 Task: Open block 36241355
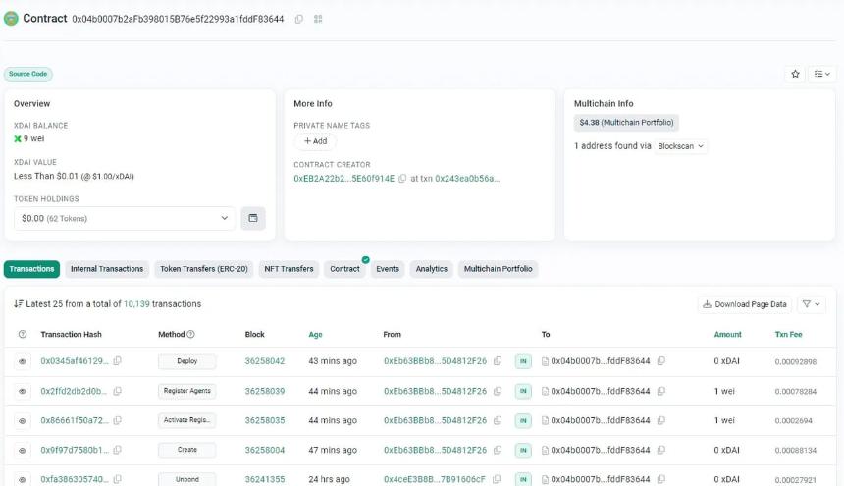(x=265, y=479)
